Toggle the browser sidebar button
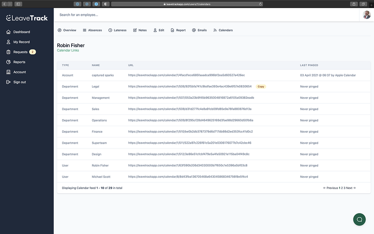This screenshot has height=234, width=374. [18, 4]
